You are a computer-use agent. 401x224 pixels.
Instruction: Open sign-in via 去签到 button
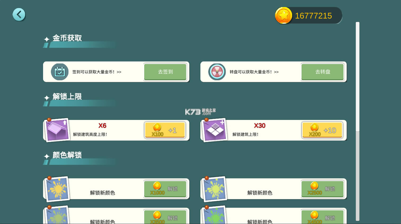point(165,72)
